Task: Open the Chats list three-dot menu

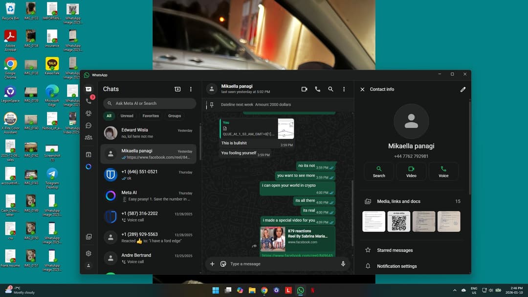Action: point(191,89)
